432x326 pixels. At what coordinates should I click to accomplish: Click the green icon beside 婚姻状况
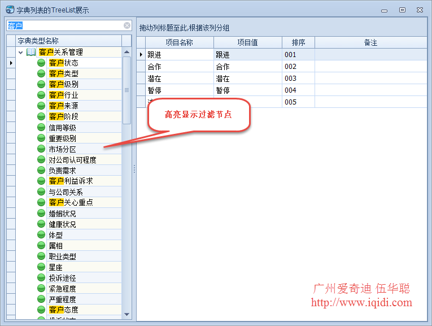point(41,214)
